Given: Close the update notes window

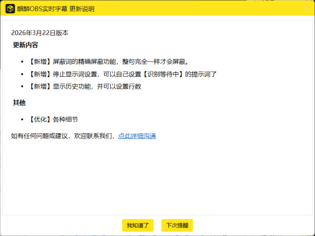Looking at the screenshot, I should pos(305,9).
